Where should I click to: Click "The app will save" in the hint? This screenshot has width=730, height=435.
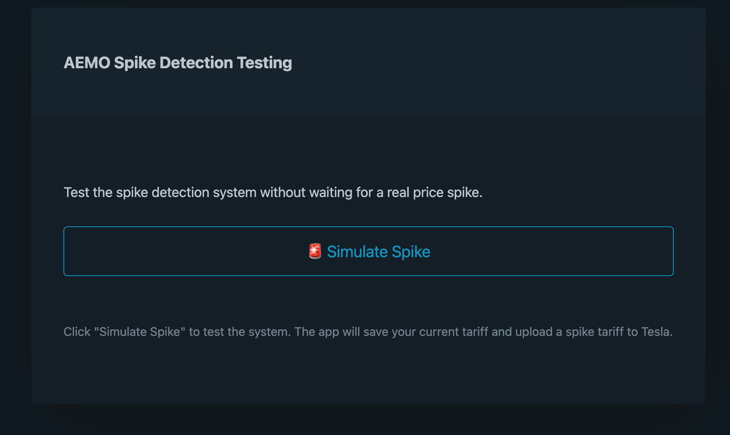pos(341,332)
